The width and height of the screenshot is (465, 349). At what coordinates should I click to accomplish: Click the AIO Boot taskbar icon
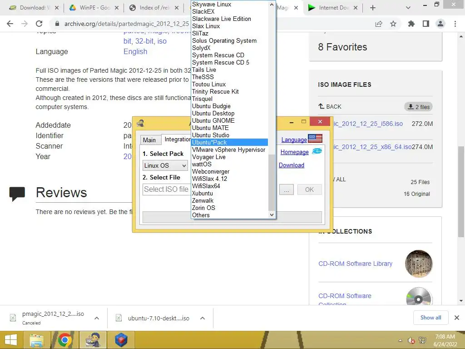coord(93,340)
